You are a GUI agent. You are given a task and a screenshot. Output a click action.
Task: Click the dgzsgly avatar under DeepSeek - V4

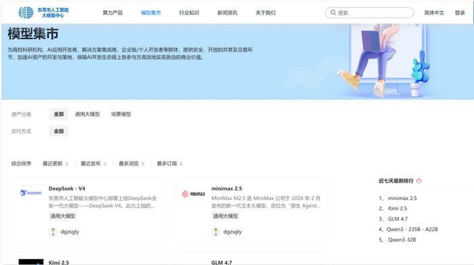click(53, 232)
